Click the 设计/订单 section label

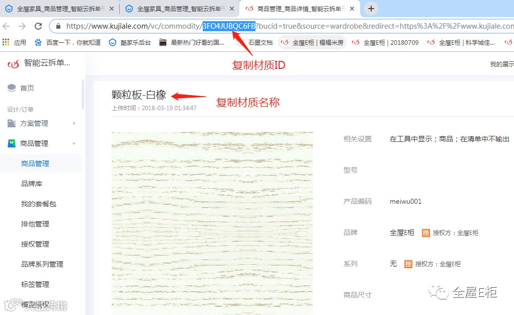click(20, 110)
